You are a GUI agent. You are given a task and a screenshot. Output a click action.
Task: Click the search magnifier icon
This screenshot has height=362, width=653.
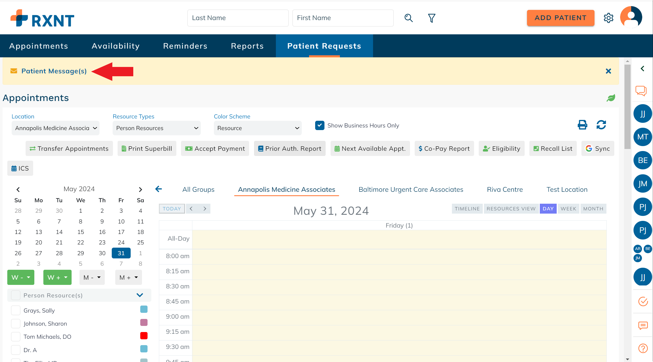click(x=409, y=18)
